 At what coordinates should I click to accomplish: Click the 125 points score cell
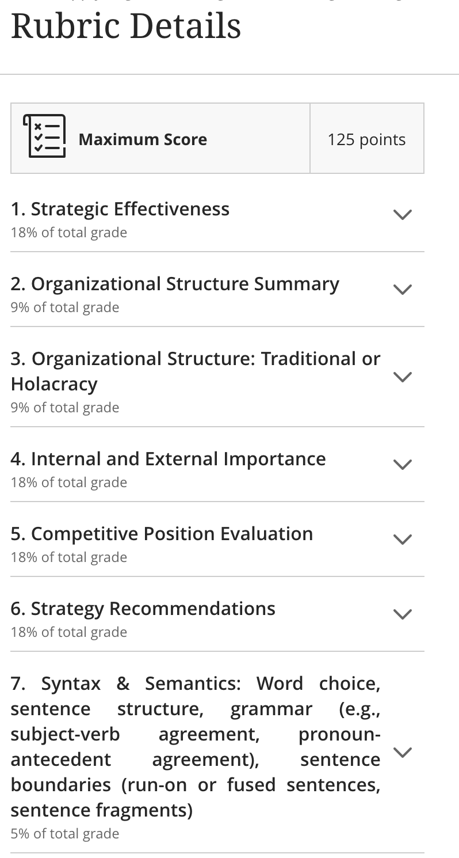point(367,139)
